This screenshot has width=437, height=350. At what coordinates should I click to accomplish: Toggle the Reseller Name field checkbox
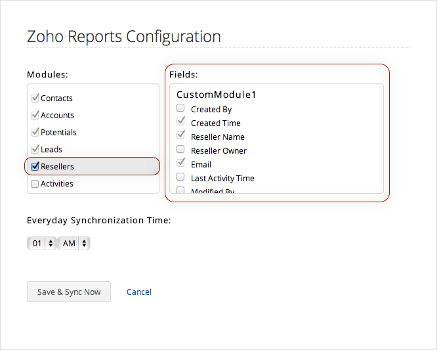click(x=180, y=136)
